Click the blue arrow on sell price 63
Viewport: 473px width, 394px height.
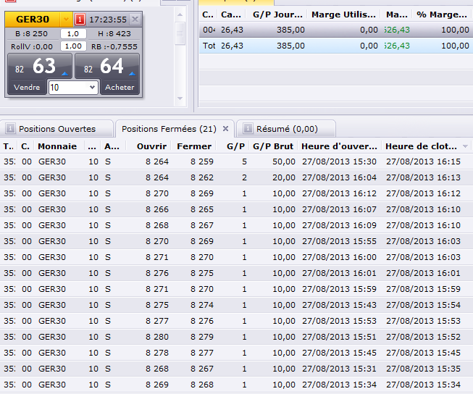pyautogui.click(x=64, y=73)
